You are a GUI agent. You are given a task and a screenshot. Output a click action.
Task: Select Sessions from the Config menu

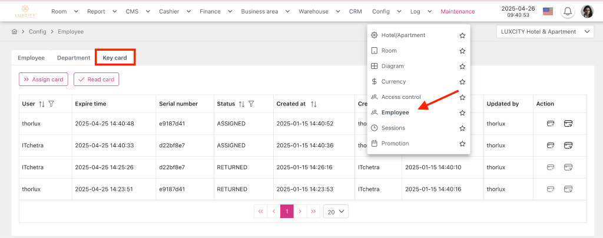393,128
